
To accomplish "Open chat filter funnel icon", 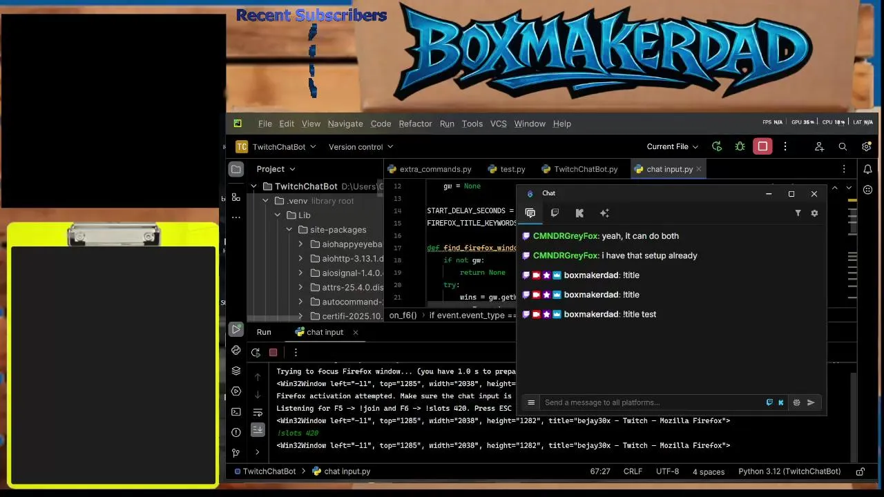I will 798,213.
